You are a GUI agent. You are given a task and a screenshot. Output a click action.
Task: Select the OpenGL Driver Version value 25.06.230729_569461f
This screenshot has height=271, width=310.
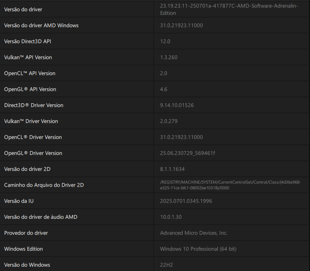pyautogui.click(x=187, y=153)
